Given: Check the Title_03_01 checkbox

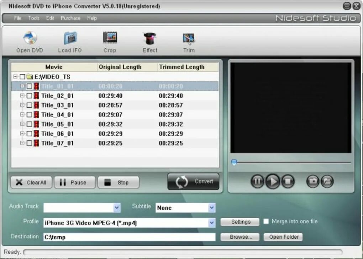Looking at the screenshot, I should click(x=29, y=105).
